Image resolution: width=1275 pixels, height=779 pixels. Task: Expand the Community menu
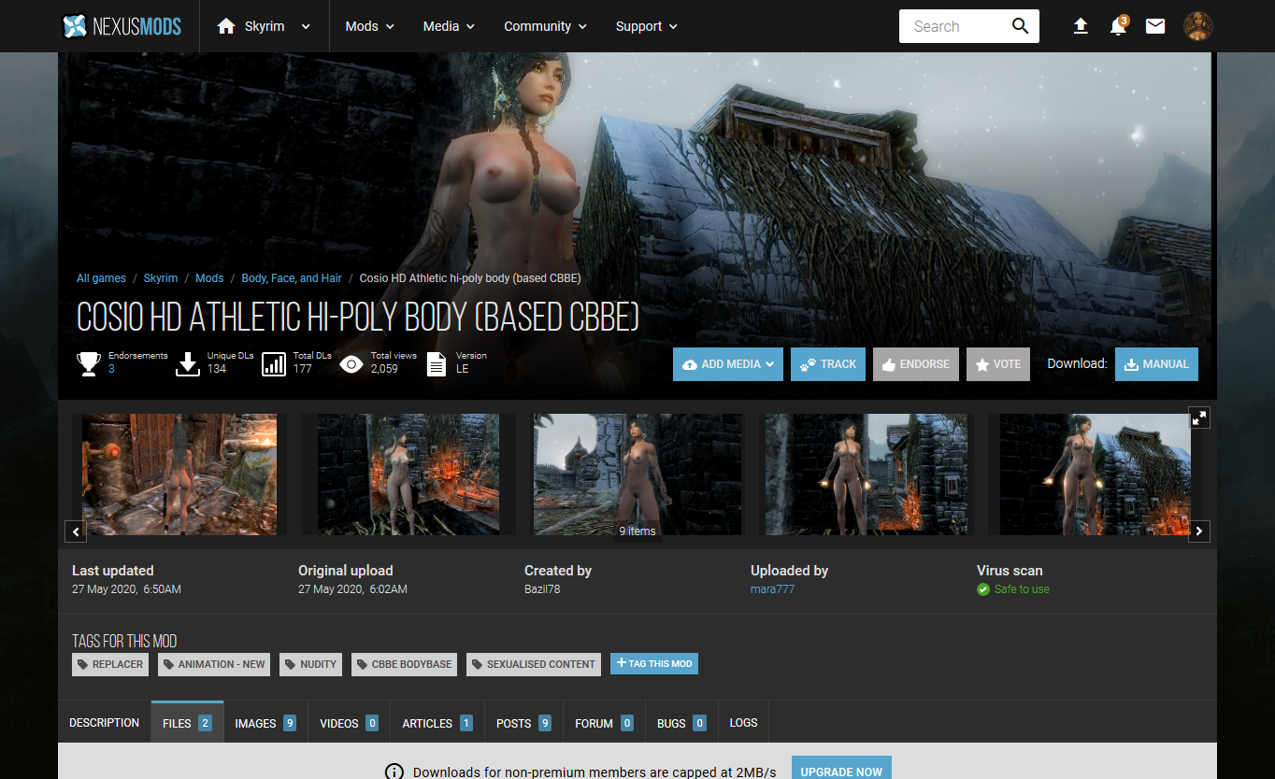(x=545, y=26)
